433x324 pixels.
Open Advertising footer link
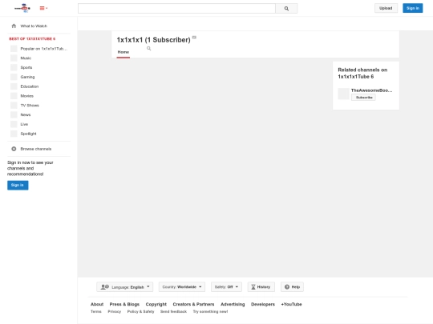233,304
